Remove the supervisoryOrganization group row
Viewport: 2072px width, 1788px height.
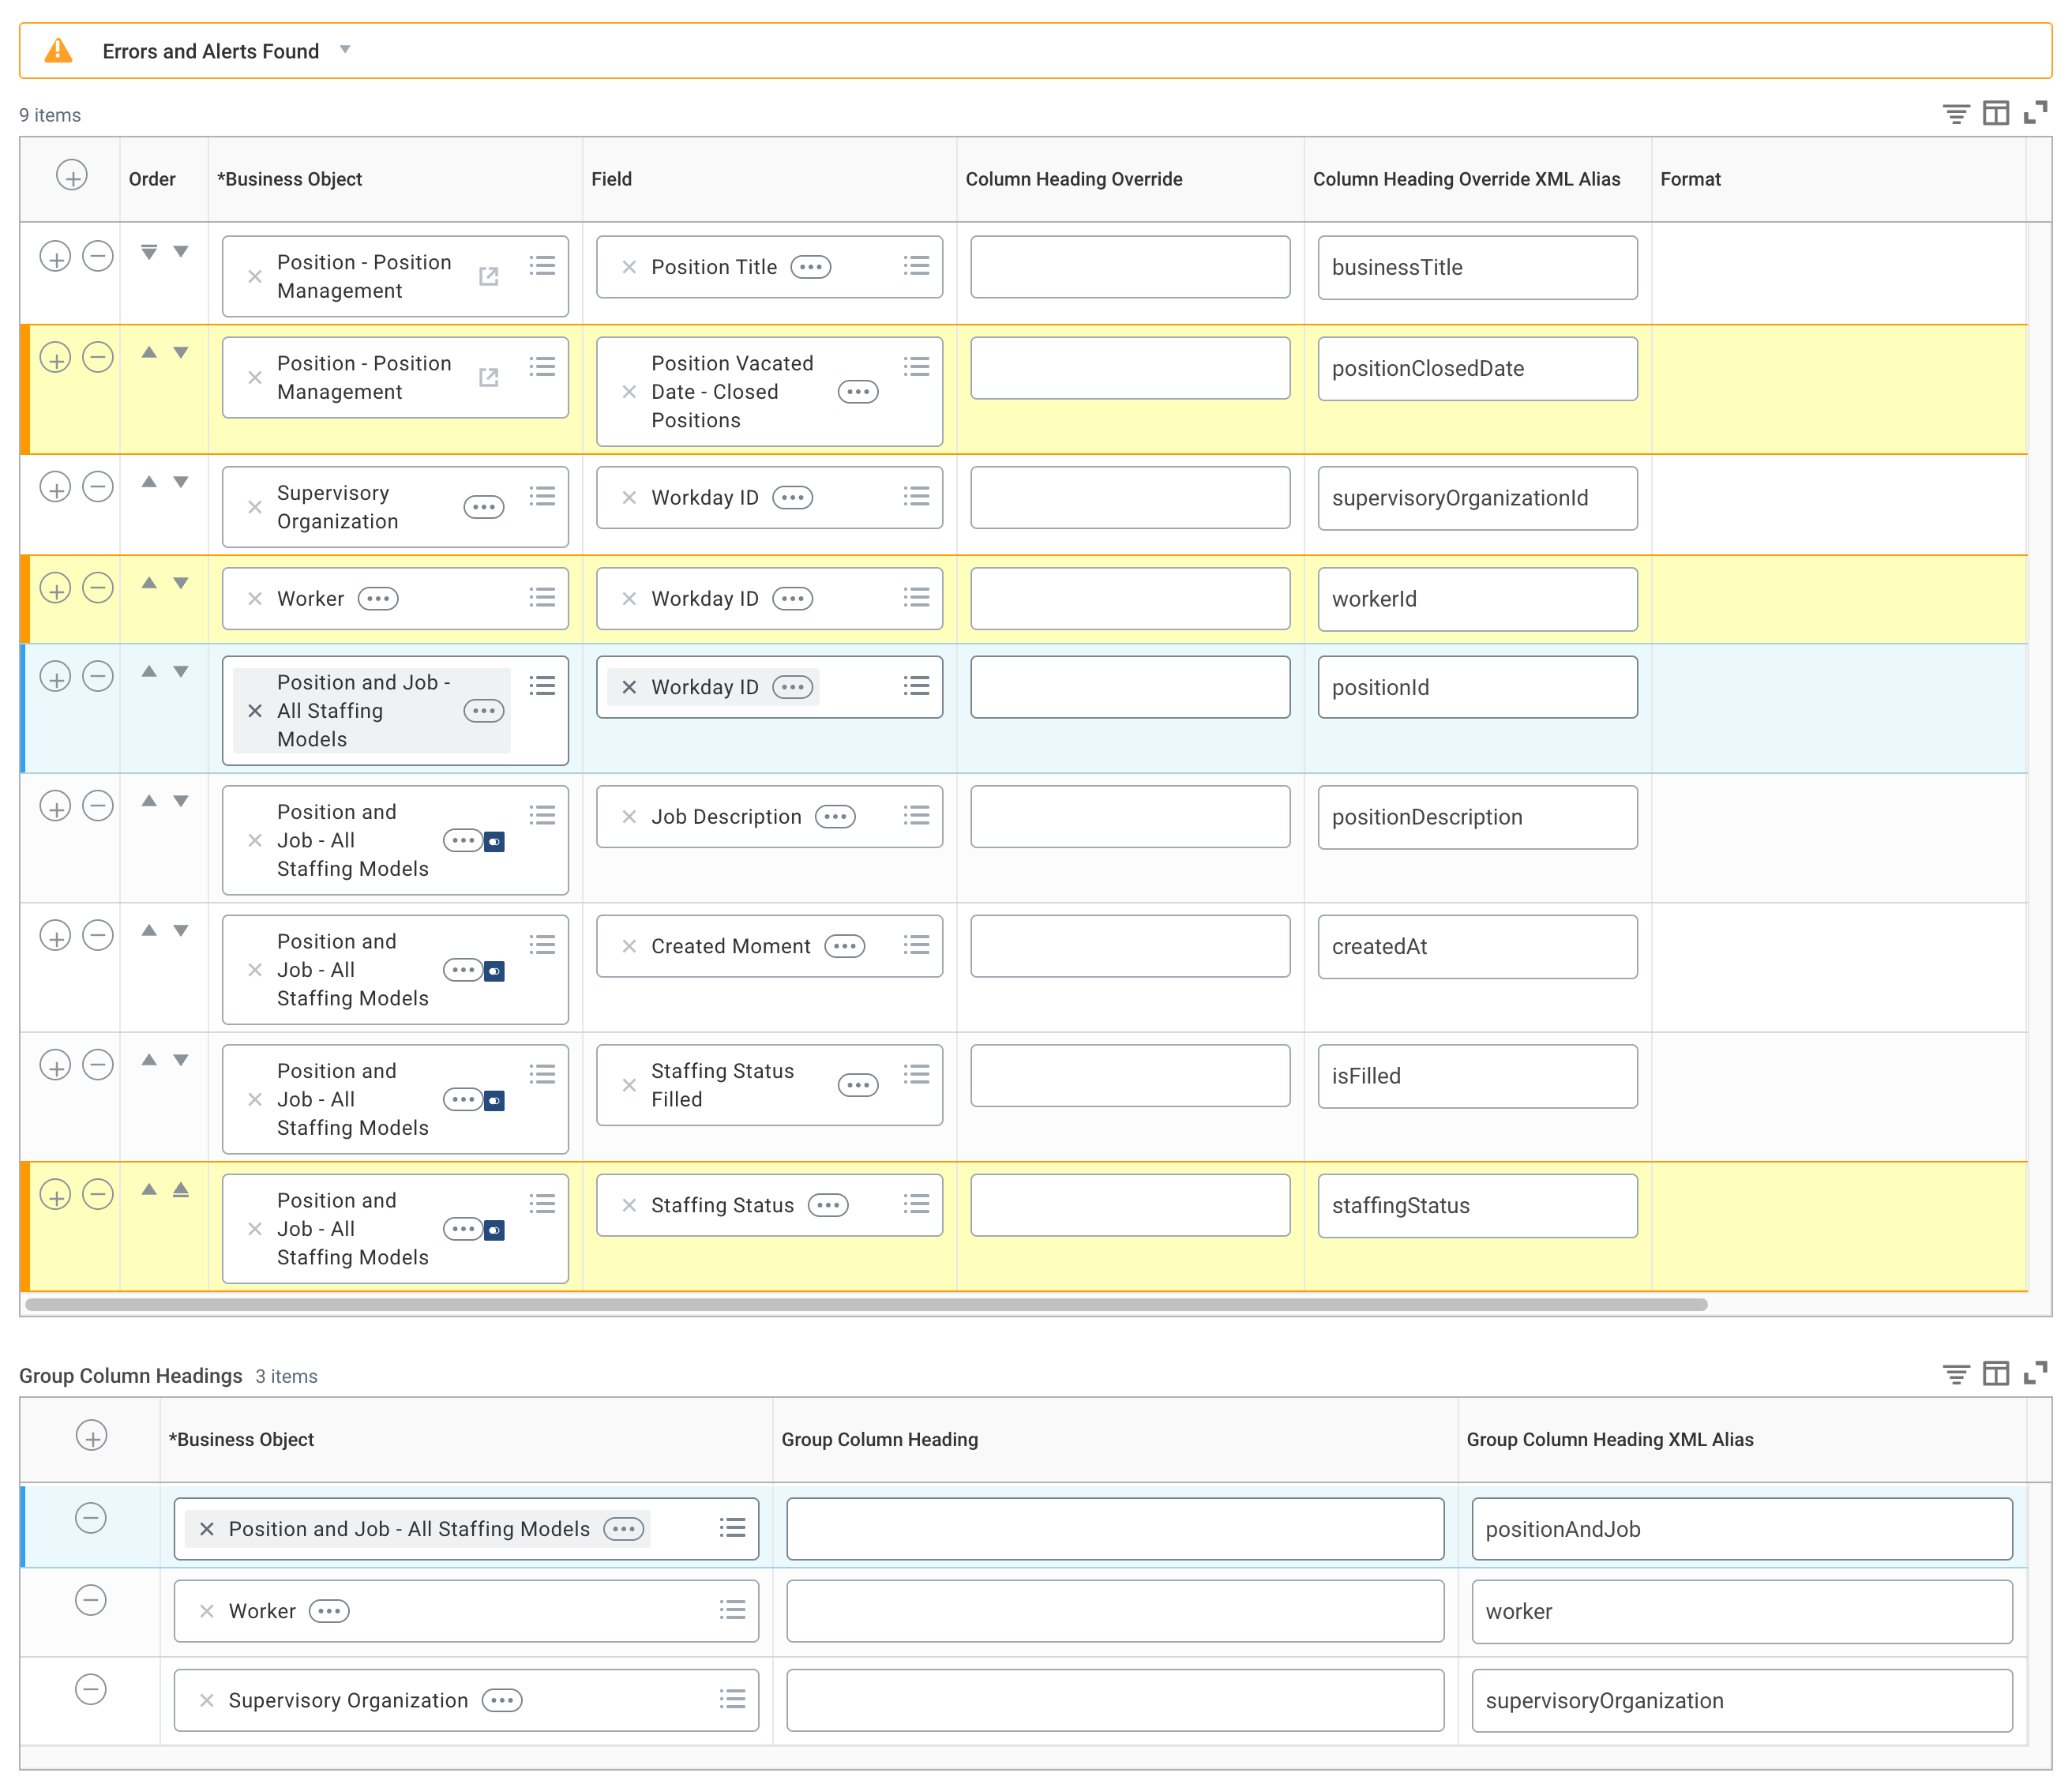[x=91, y=1690]
